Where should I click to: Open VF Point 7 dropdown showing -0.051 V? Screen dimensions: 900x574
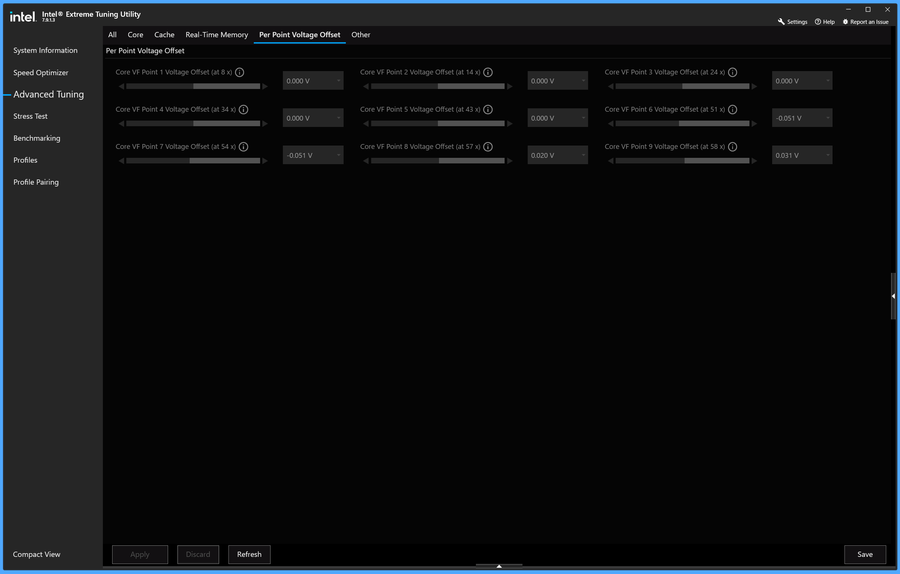click(x=313, y=155)
